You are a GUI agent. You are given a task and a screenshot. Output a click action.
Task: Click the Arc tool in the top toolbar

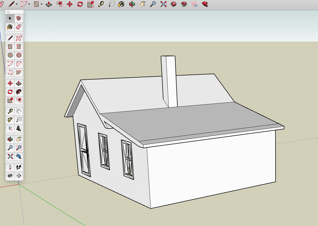click(x=24, y=4)
